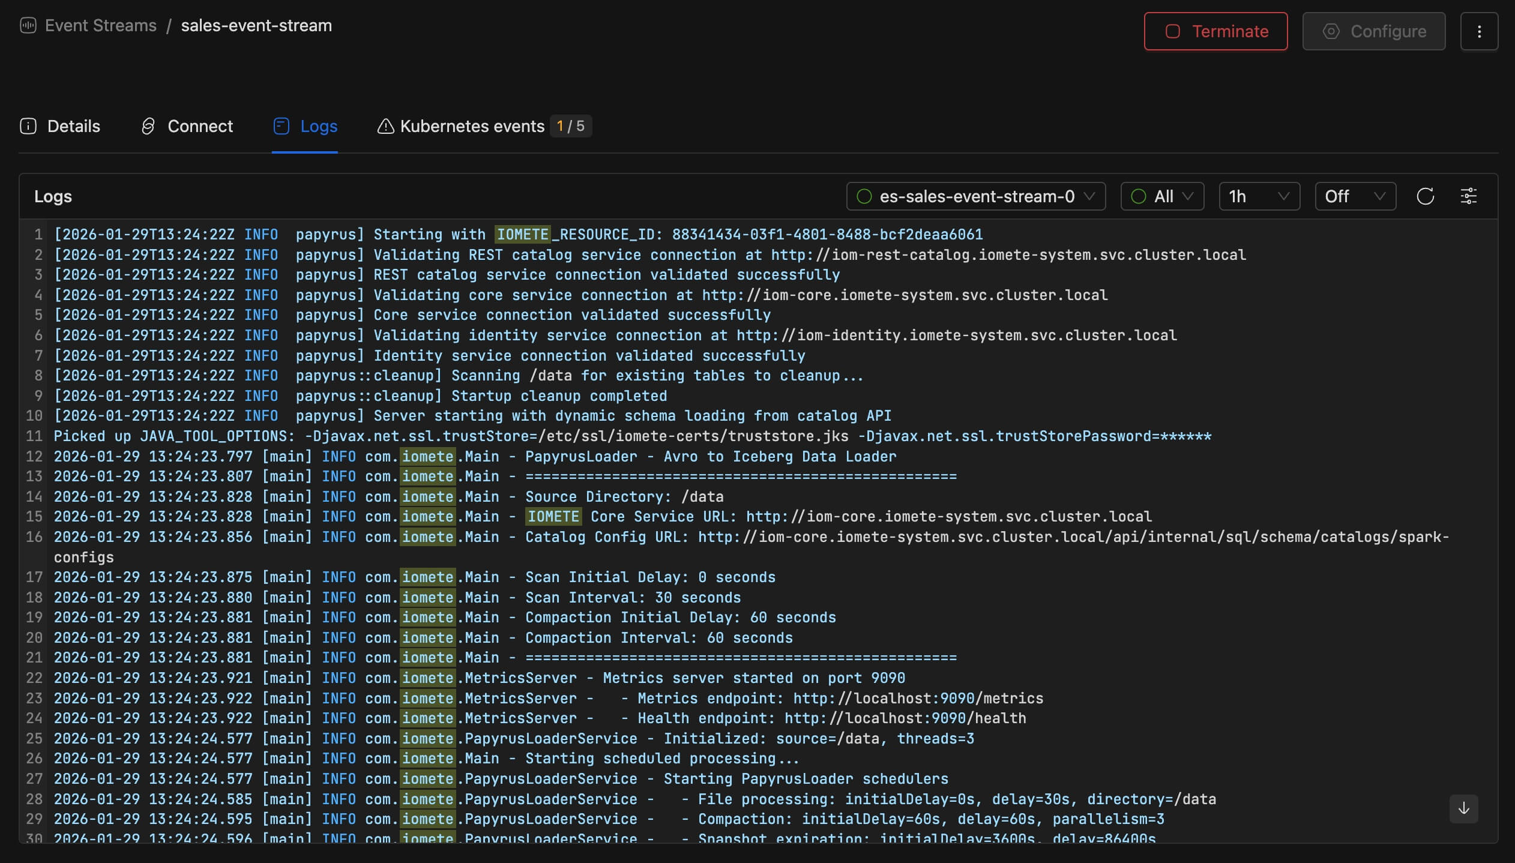This screenshot has width=1515, height=863.
Task: Switch to the Details tab
Action: [x=73, y=127]
